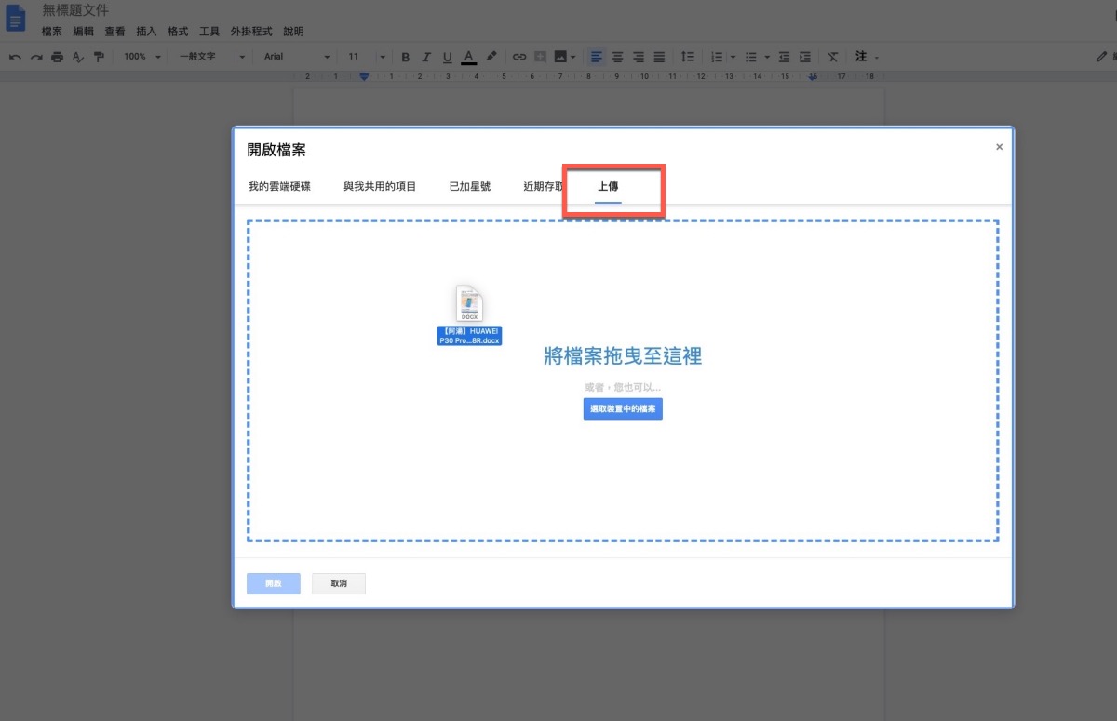1117x721 pixels.
Task: Click the 選取裝置中的檔案 button
Action: [623, 408]
